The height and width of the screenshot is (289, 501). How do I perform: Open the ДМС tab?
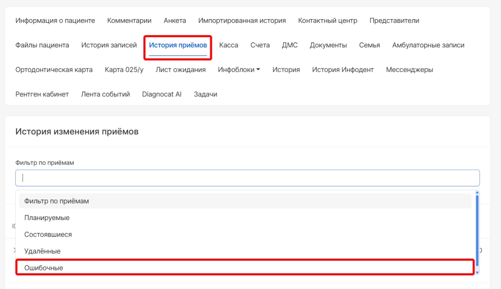pyautogui.click(x=290, y=45)
